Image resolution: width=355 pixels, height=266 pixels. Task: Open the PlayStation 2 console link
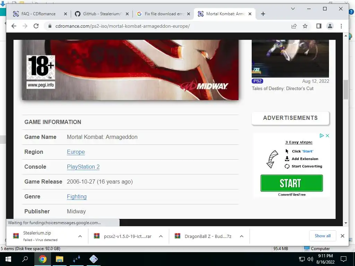tap(83, 167)
